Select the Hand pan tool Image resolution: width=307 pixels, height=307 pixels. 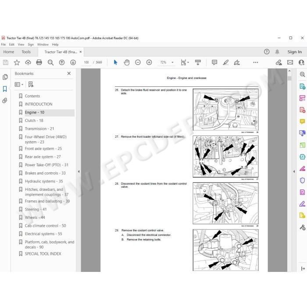[x=127, y=62]
